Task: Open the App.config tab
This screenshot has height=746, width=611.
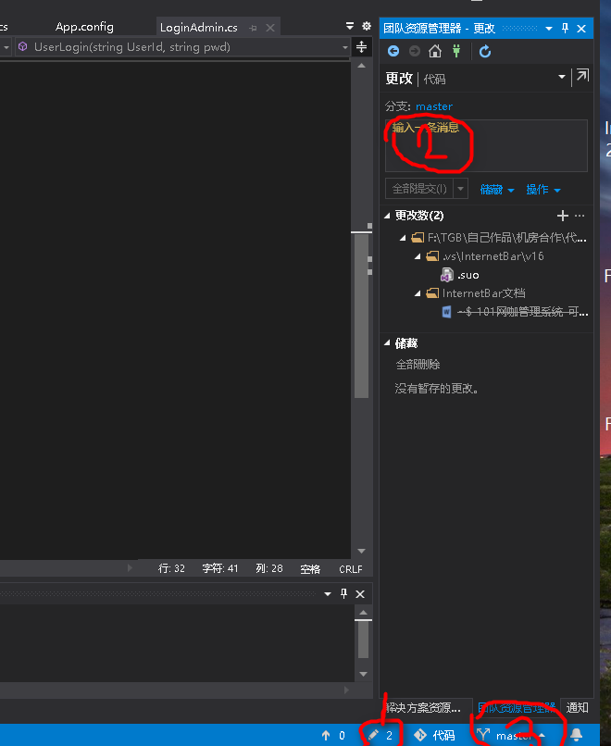Action: (84, 27)
